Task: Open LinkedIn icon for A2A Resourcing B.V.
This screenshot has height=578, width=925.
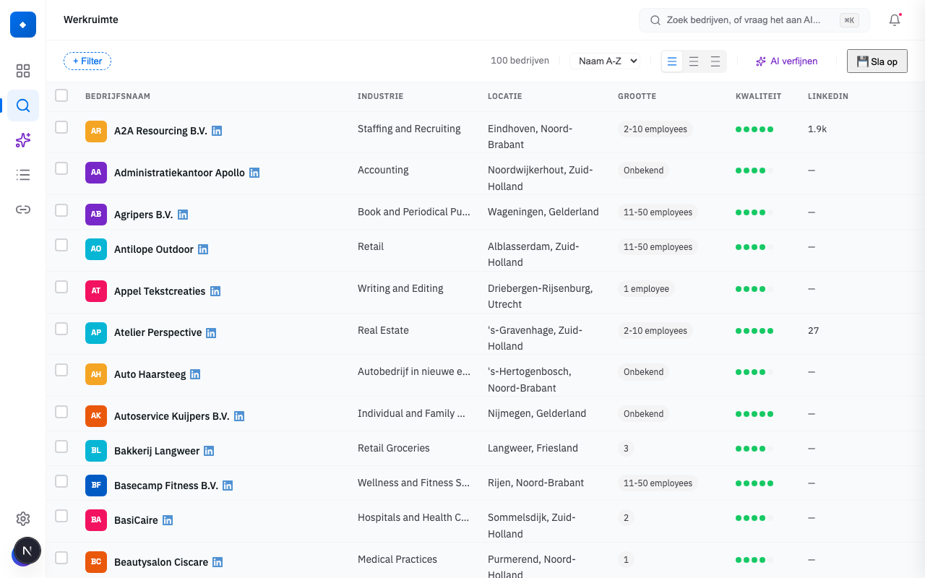Action: coord(217,131)
